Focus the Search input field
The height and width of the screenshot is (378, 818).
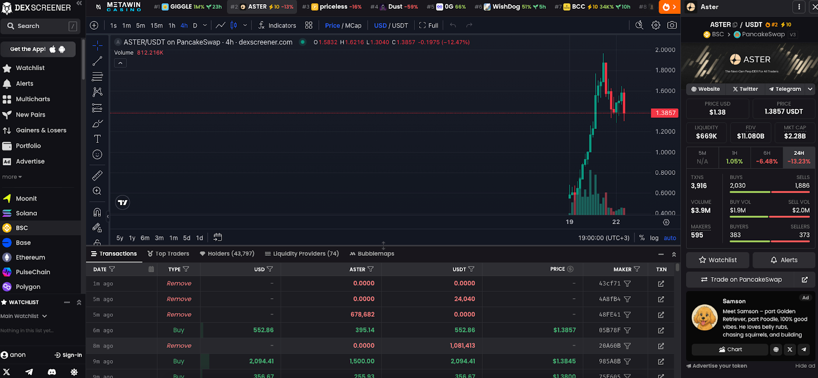tap(41, 26)
